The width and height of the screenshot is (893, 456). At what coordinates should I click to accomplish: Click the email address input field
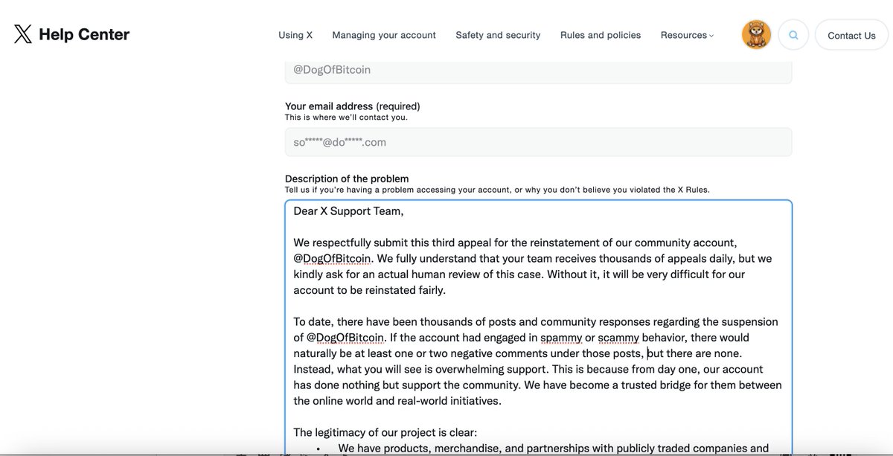pos(538,142)
